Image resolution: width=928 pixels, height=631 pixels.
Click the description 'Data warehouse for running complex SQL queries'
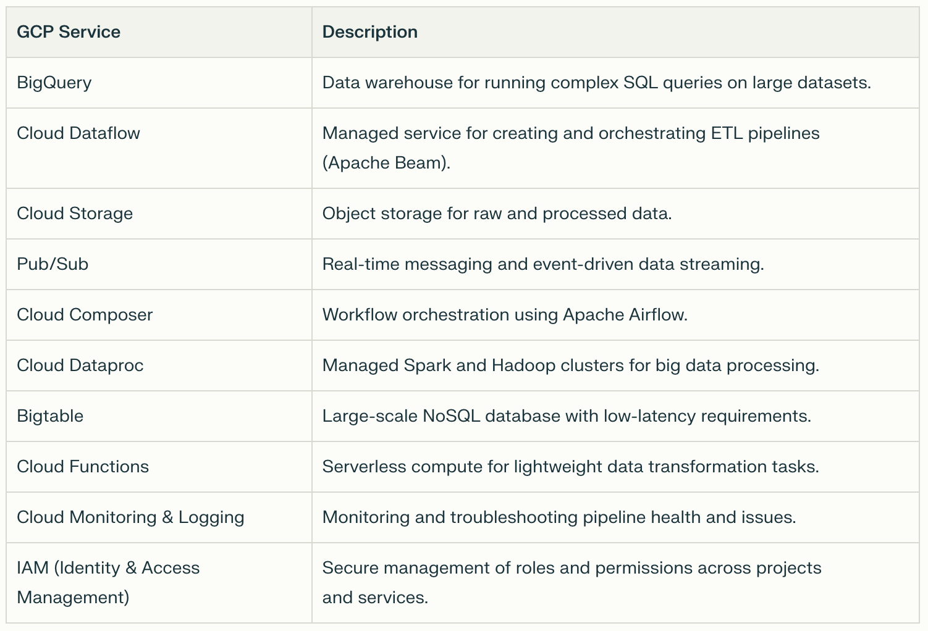coord(597,83)
